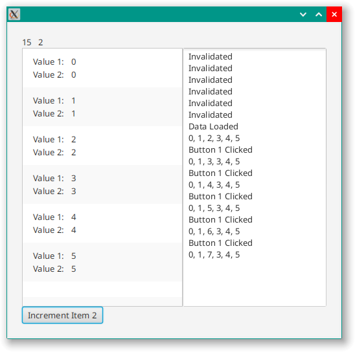Click the first Invalidated log entry
This screenshot has width=355, height=352.
pyautogui.click(x=211, y=56)
